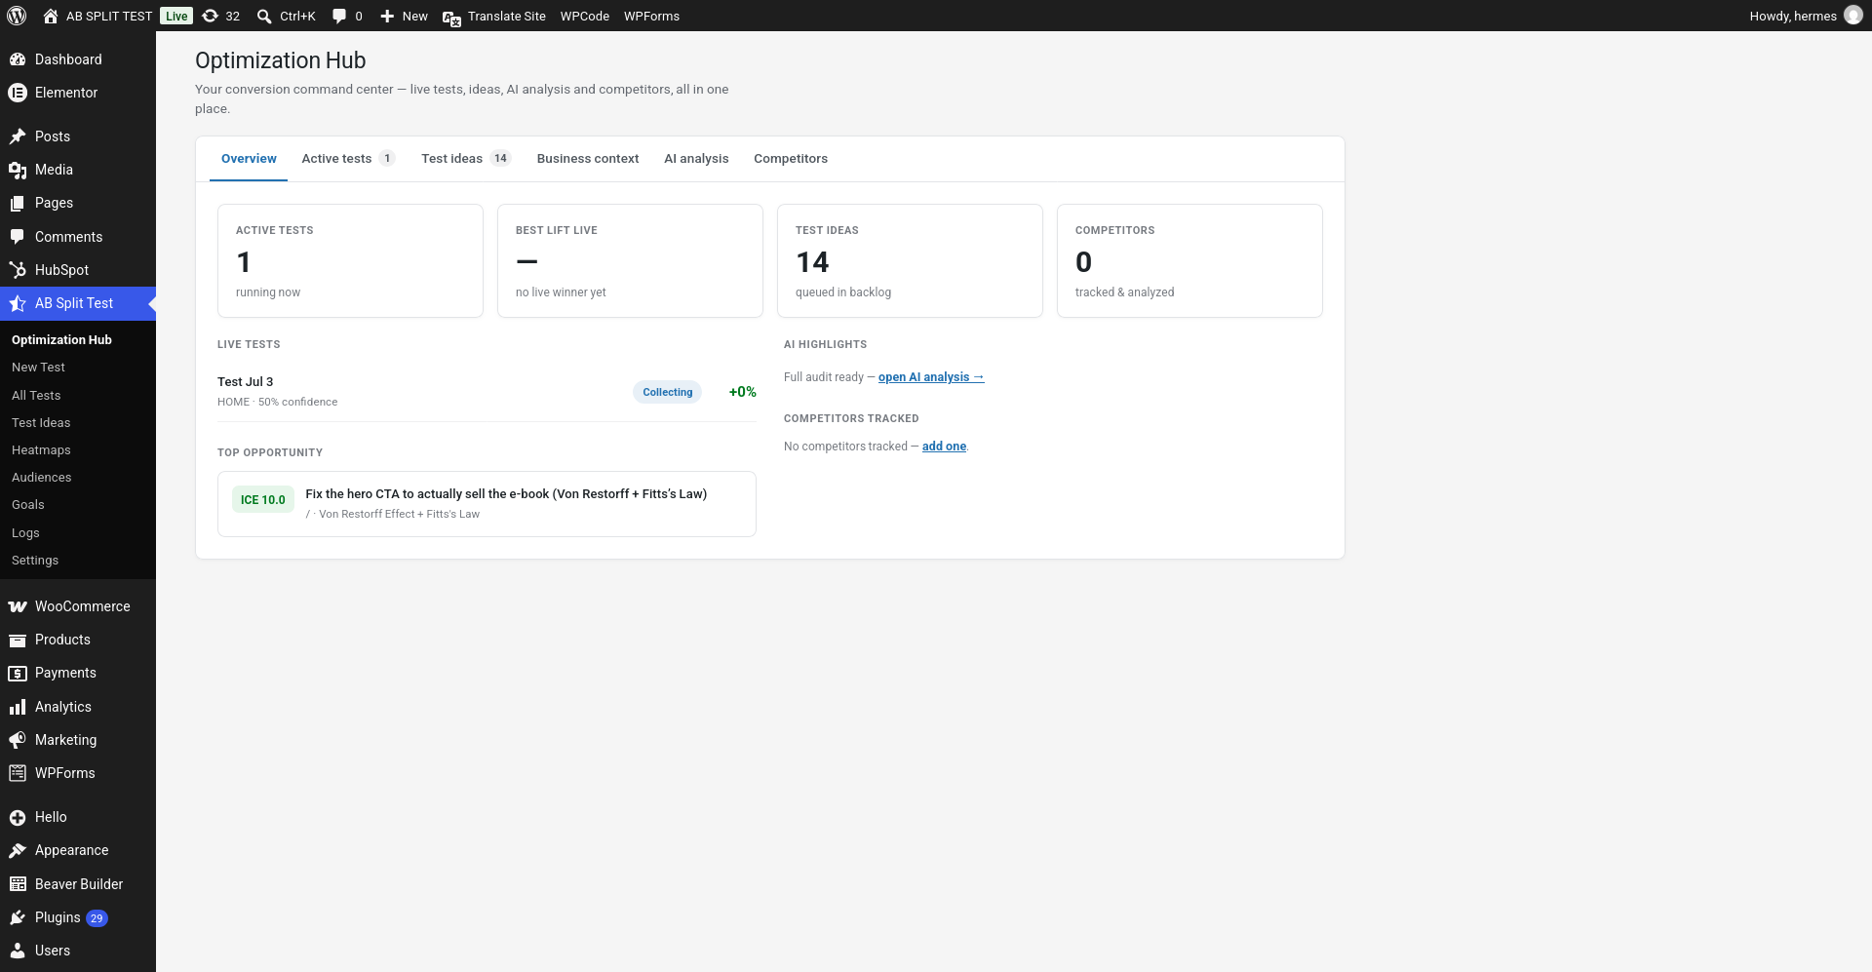Switch to the Overview tab

coord(249,159)
